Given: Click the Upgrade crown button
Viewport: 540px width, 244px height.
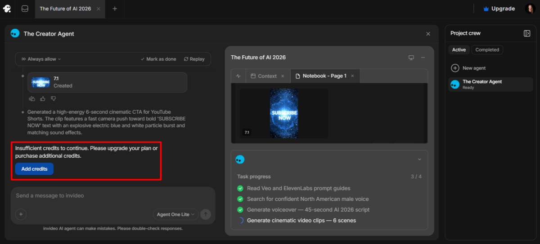Looking at the screenshot, I should 499,9.
